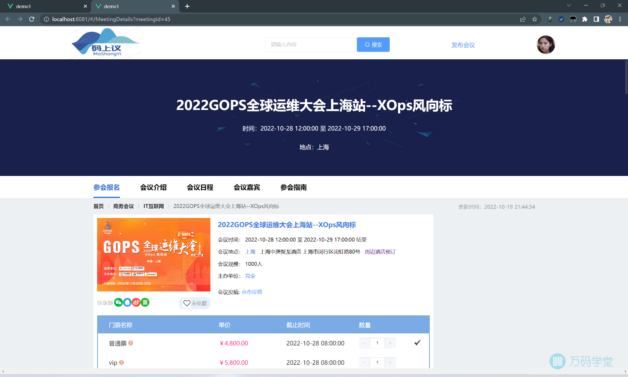This screenshot has width=628, height=377.
Task: Increase 普通票 quantity with plus button
Action: point(390,343)
